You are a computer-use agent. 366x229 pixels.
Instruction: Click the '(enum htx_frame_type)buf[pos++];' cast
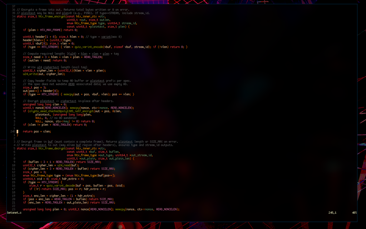coord(90,176)
